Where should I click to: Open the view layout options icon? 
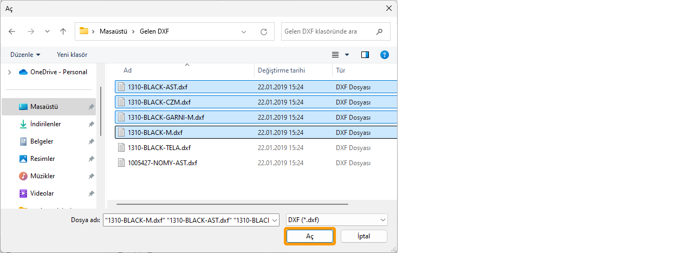335,55
